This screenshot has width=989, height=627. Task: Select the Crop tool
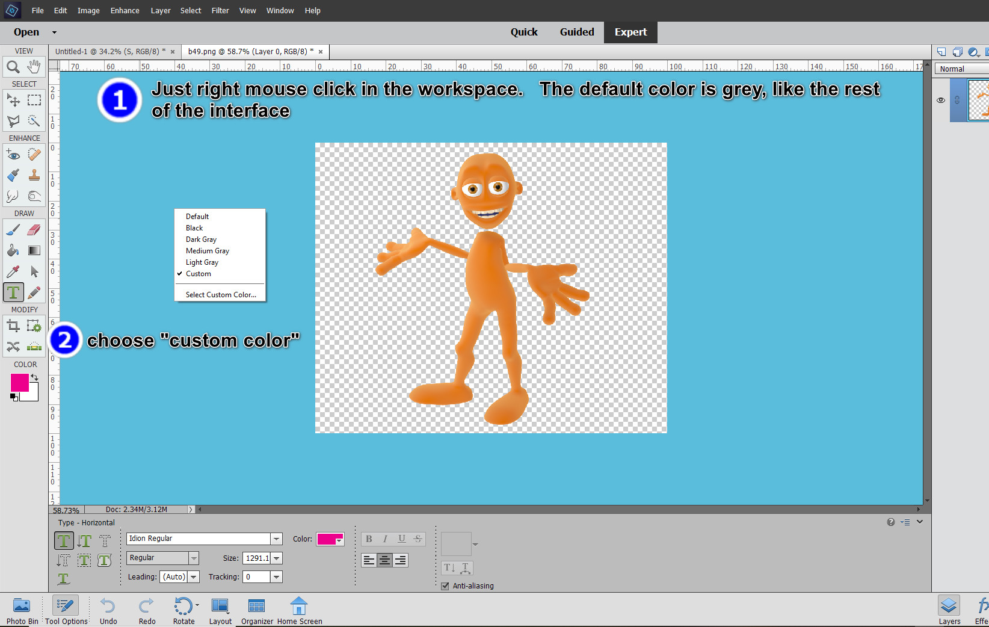tap(13, 326)
